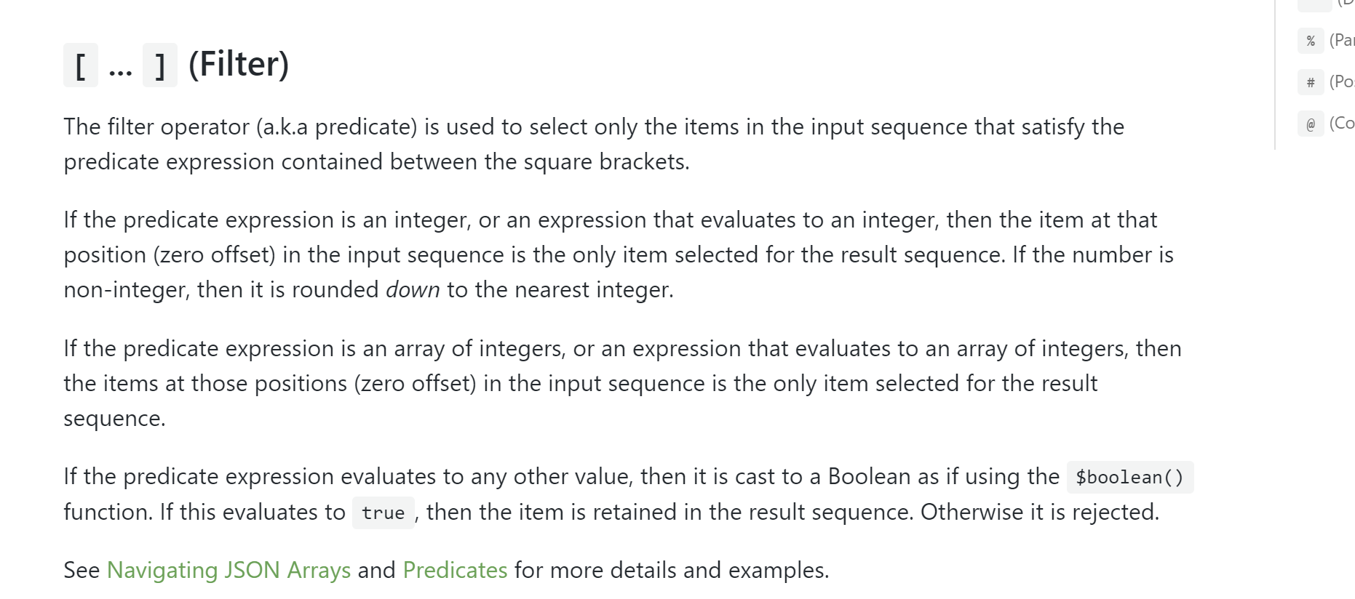The image size is (1355, 599).
Task: Open the Navigating JSON Arrays link
Action: tap(229, 570)
